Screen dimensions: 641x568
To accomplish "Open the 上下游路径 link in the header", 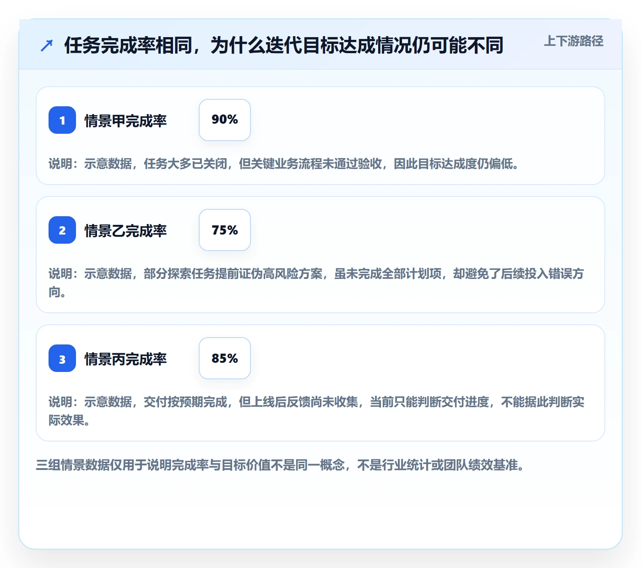I will [x=574, y=41].
